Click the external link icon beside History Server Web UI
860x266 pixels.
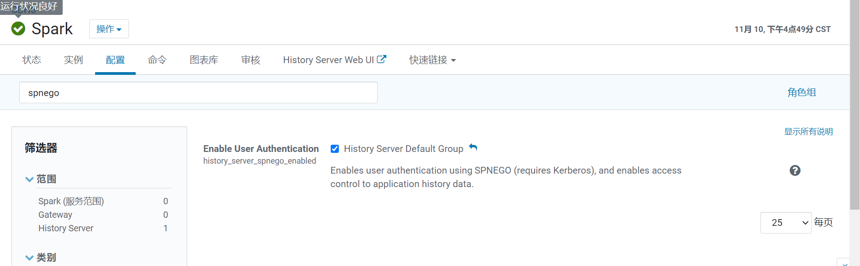coord(381,59)
